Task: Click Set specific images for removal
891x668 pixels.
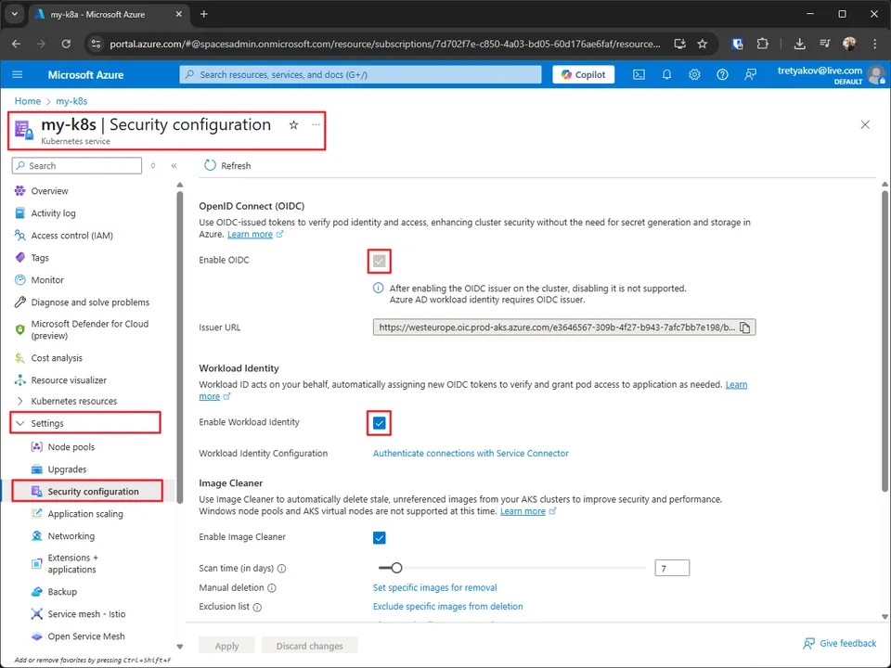Action: [x=434, y=587]
